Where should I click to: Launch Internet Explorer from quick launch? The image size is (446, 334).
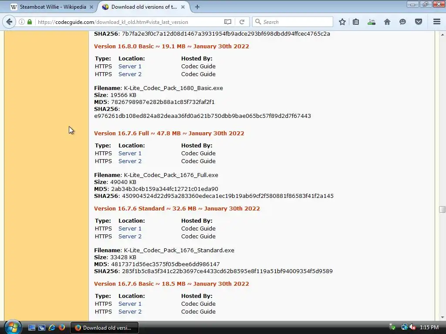[52, 328]
